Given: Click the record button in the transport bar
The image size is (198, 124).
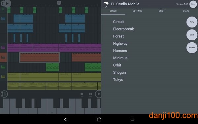Looking at the screenshot, I should (82, 94).
